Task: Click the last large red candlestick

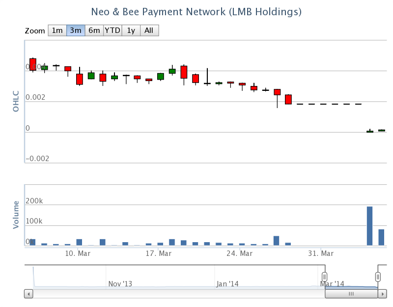Action: pos(288,99)
